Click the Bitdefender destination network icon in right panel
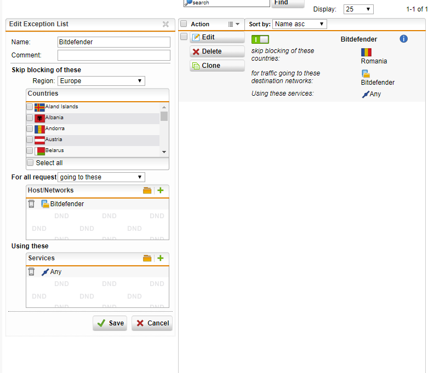This screenshot has height=373, width=434. click(x=366, y=73)
